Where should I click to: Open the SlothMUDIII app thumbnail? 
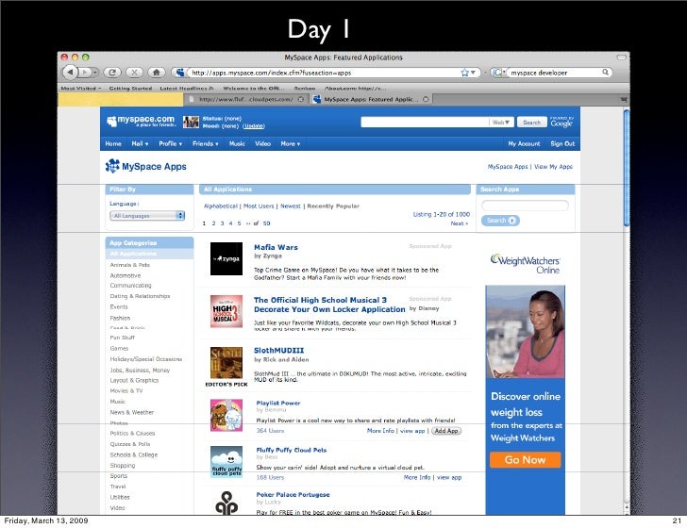click(226, 363)
